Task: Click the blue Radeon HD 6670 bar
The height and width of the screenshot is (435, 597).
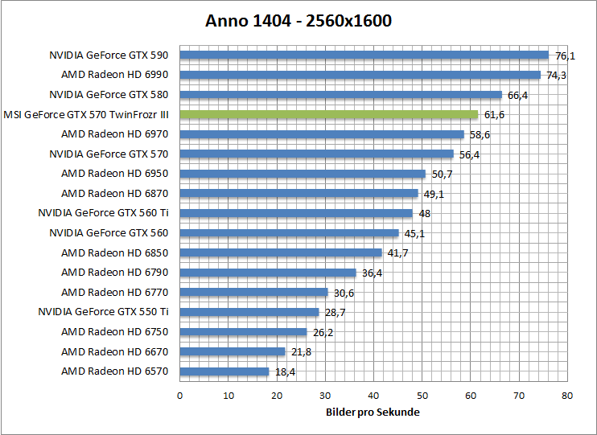Action: tap(233, 351)
